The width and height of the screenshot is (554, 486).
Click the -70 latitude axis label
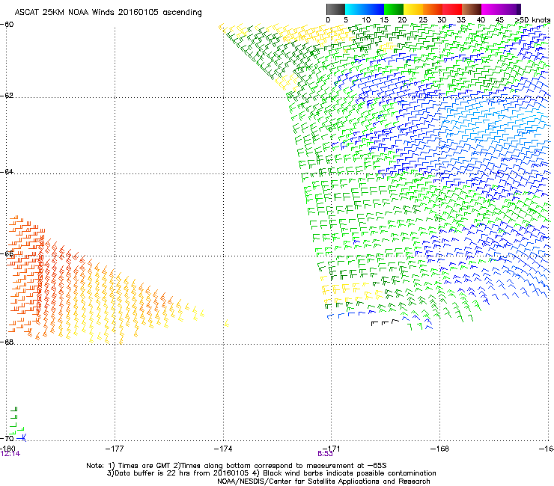coord(7,438)
